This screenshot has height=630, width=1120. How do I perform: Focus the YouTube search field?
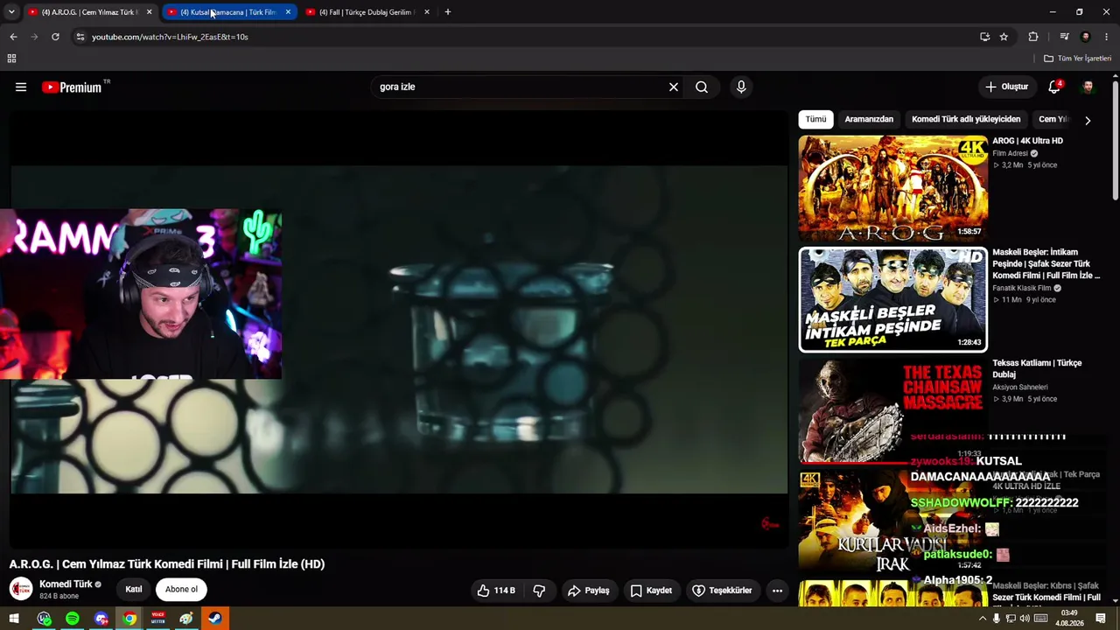coord(521,87)
